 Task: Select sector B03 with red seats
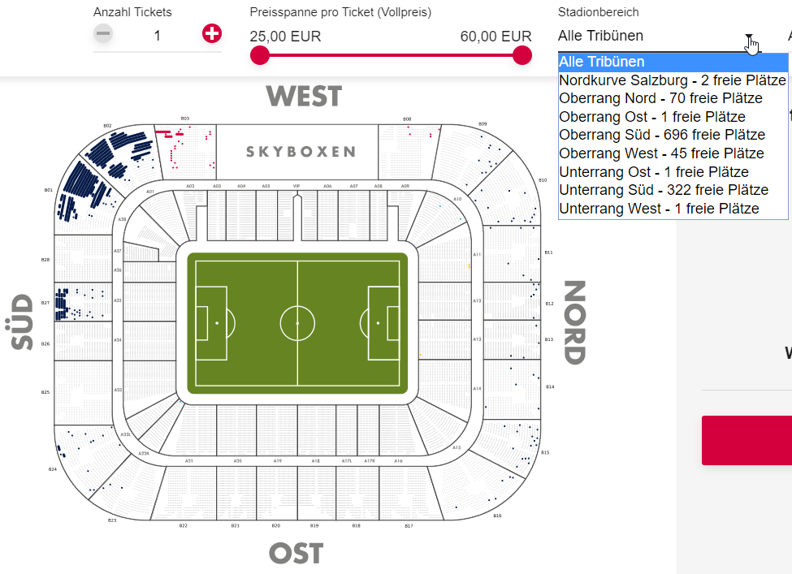186,152
